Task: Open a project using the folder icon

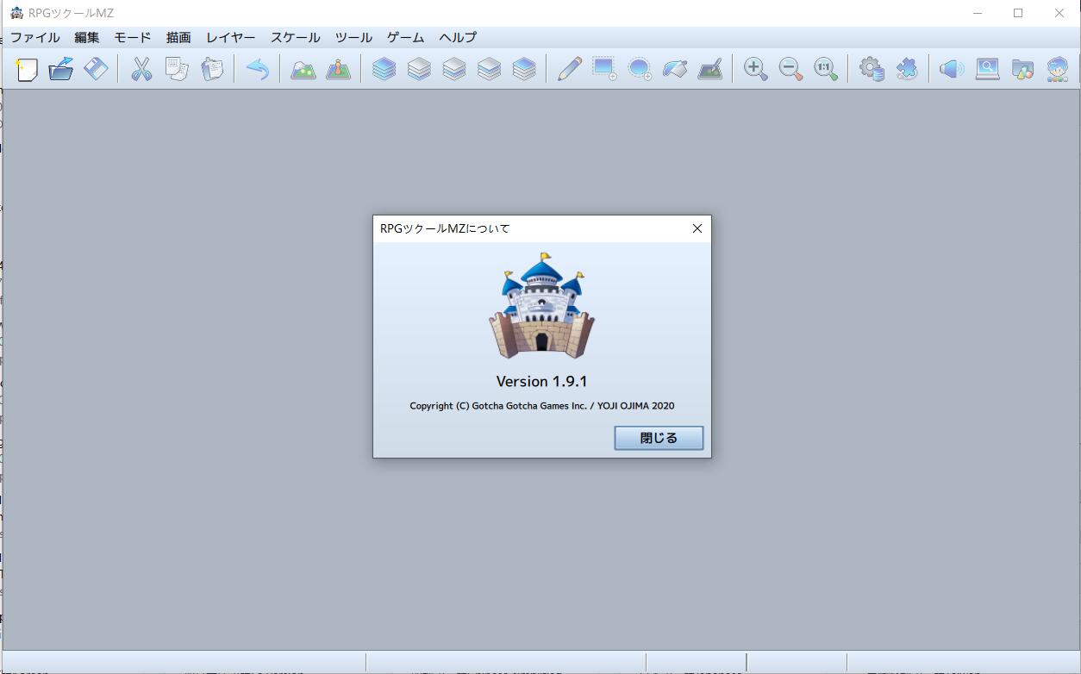Action: click(x=61, y=69)
